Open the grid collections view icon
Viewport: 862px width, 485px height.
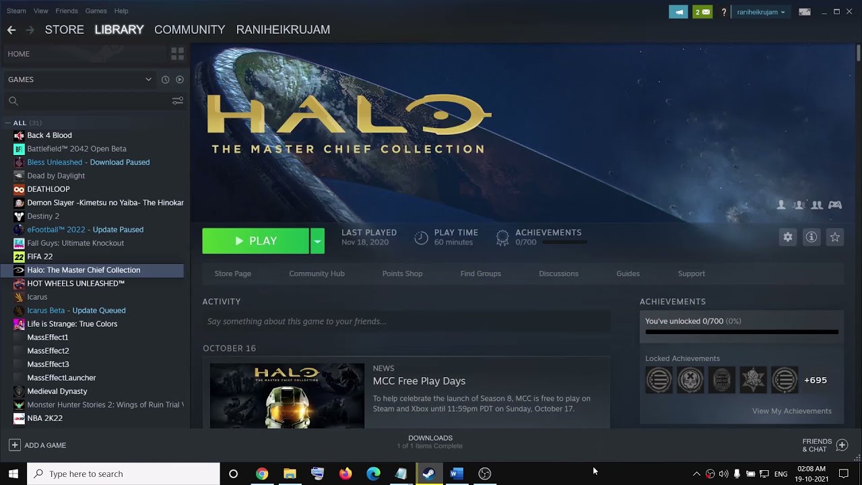coord(177,54)
